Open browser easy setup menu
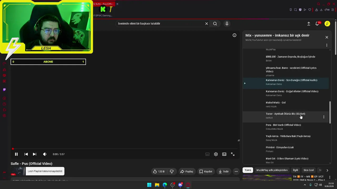The image size is (337, 189). point(333,10)
